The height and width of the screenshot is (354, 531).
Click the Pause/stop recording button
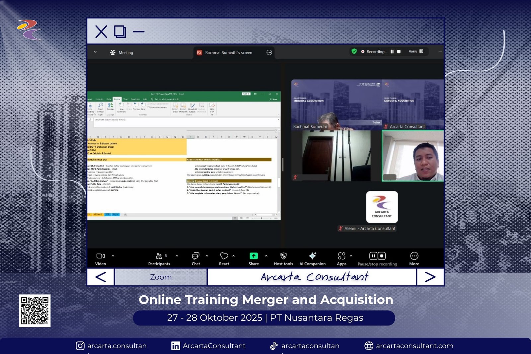point(377,256)
